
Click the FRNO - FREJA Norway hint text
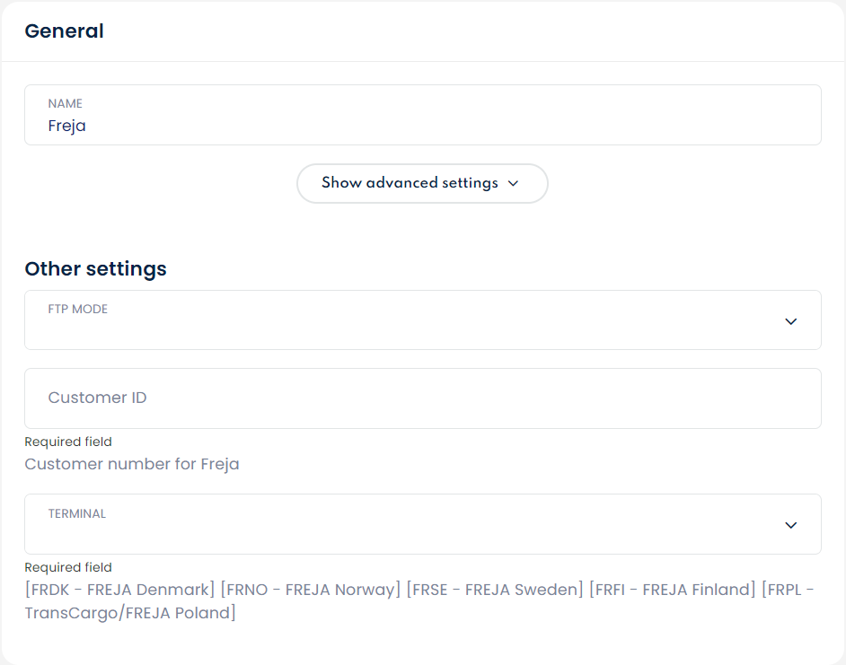click(x=311, y=590)
